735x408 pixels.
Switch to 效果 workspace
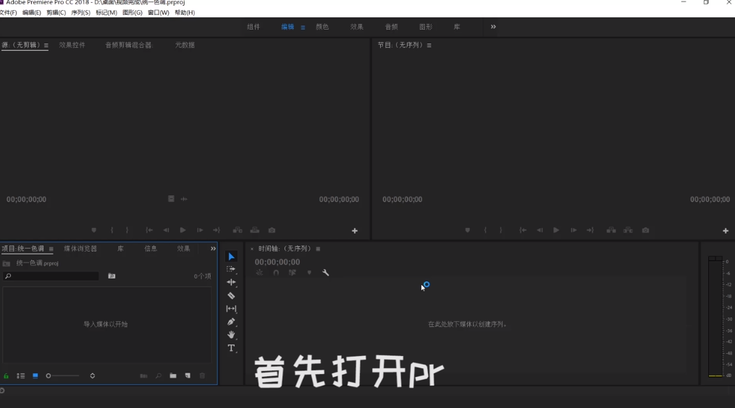tap(357, 27)
